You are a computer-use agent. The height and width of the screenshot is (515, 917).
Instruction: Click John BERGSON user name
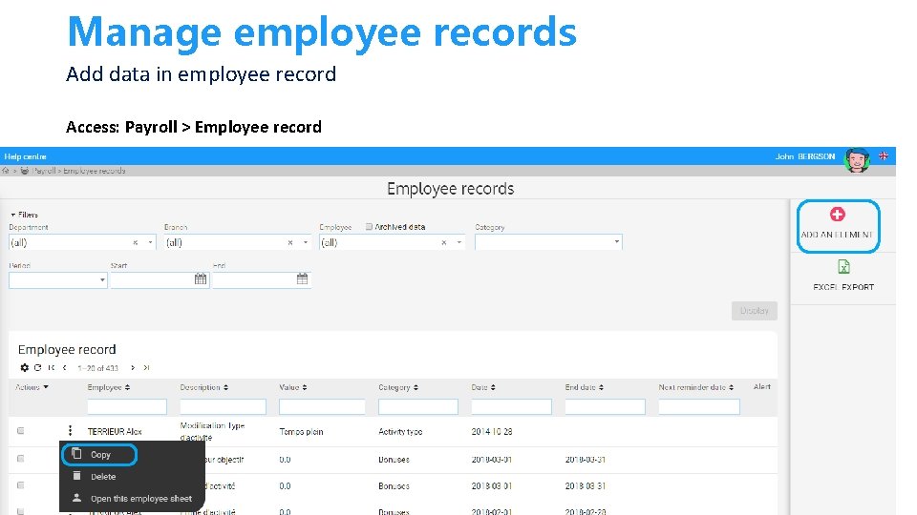(804, 156)
